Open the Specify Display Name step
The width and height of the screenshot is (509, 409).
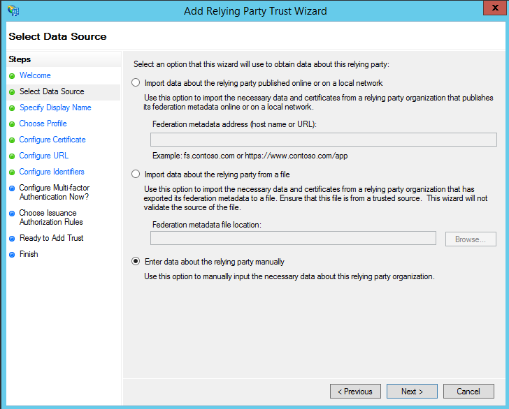point(55,107)
